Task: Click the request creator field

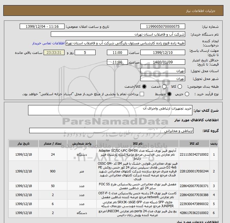Action: 125,43
